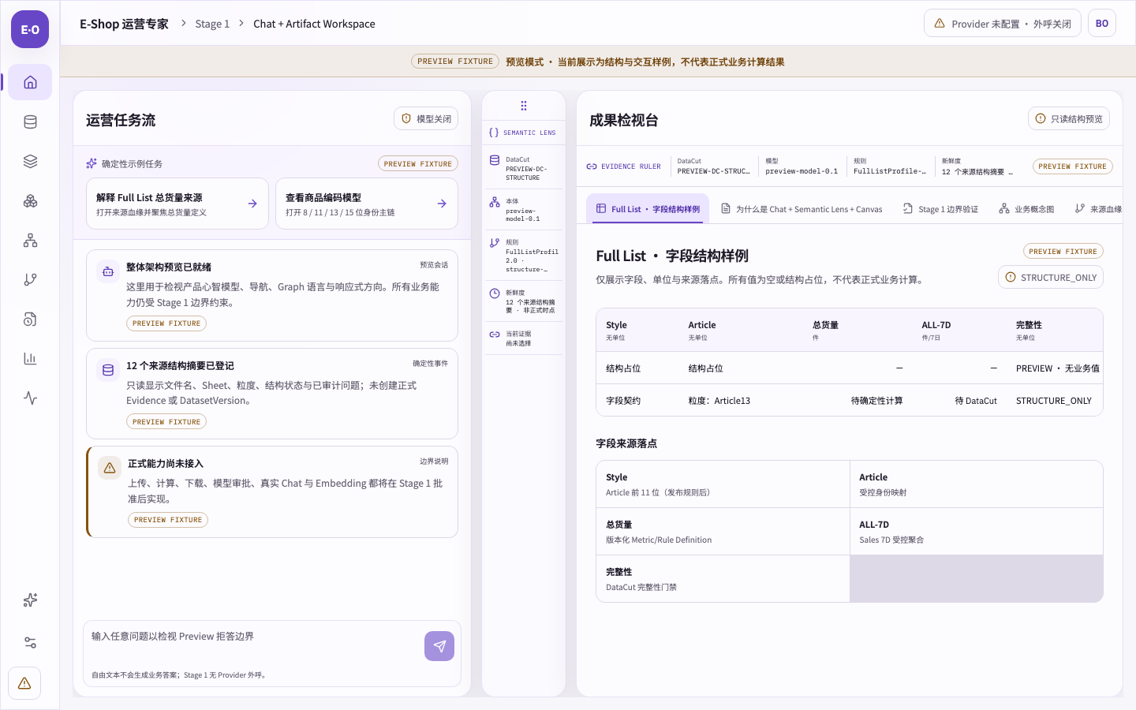1136x710 pixels.
Task: Click PREVIEW-DC-STRUC… value in Evidence Ruler
Action: pyautogui.click(x=714, y=171)
